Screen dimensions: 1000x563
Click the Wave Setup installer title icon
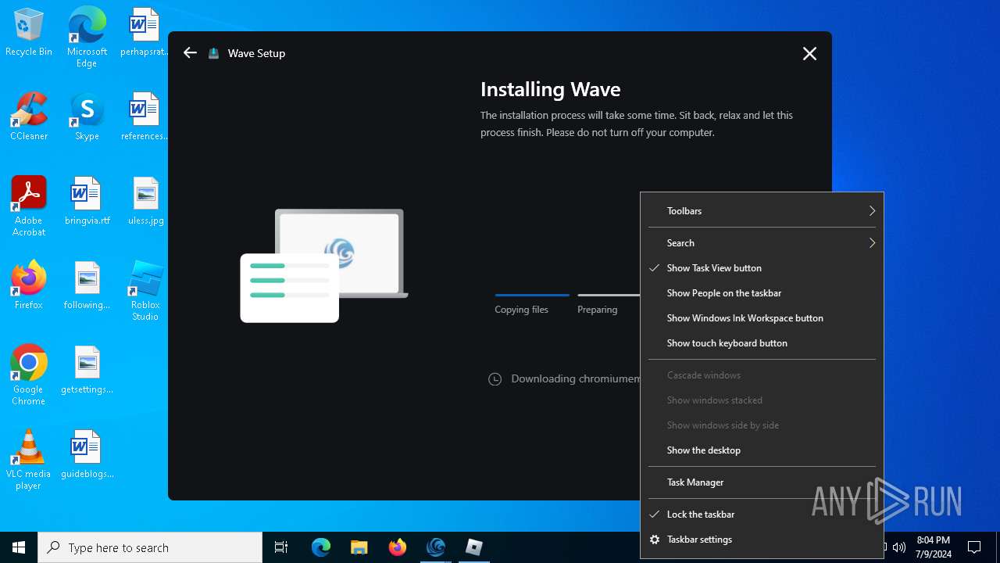click(213, 53)
